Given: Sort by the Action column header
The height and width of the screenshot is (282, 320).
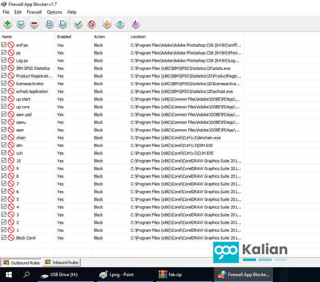Looking at the screenshot, I should tap(110, 37).
